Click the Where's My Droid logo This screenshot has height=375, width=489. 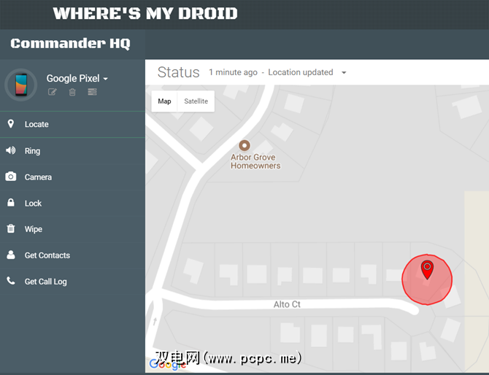pyautogui.click(x=145, y=13)
